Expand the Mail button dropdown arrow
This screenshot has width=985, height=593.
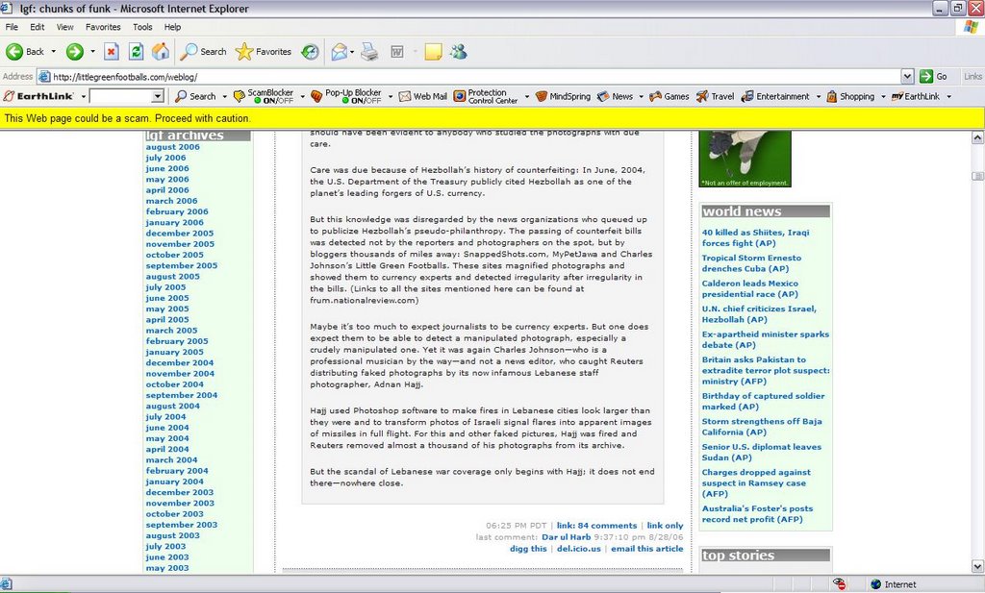click(x=352, y=52)
